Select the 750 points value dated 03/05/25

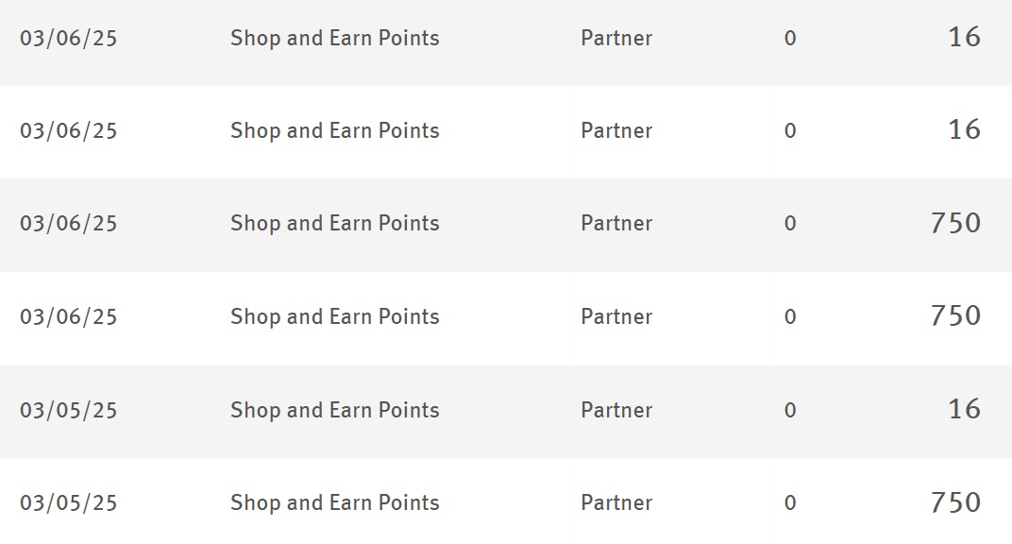point(955,501)
